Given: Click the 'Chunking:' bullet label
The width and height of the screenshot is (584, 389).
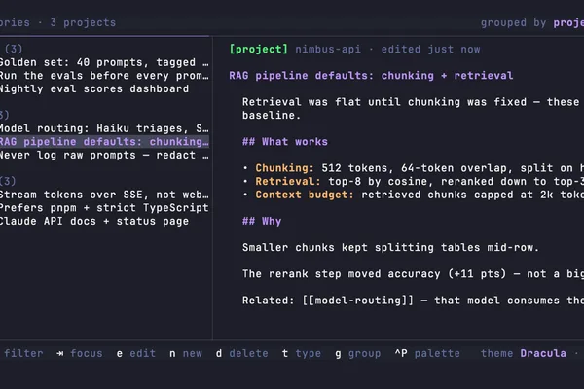Looking at the screenshot, I should 285,168.
